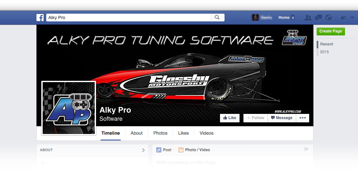Open the Privacy Shortcuts lock icon
This screenshot has width=358, height=184.
(343, 18)
